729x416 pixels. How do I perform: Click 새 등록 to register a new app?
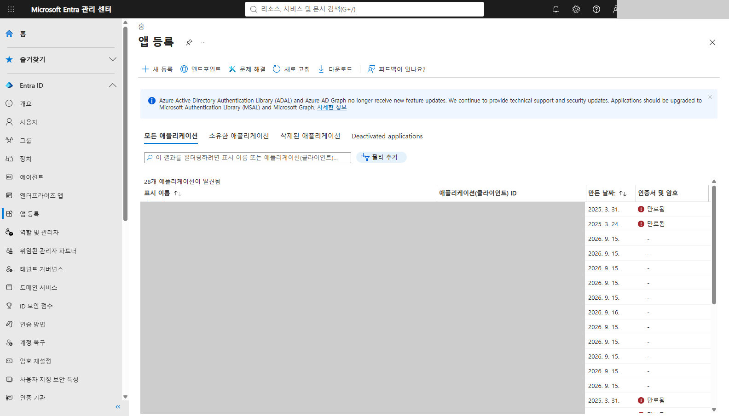(157, 69)
